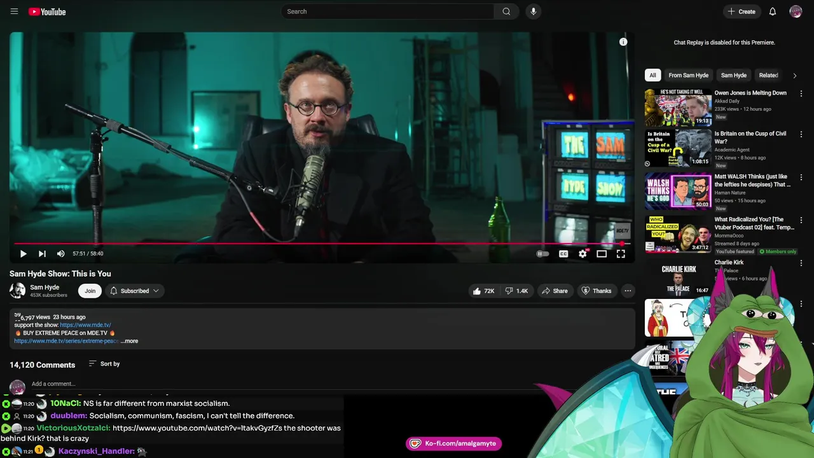Open Sam Hyde channel avatar

pos(17,291)
